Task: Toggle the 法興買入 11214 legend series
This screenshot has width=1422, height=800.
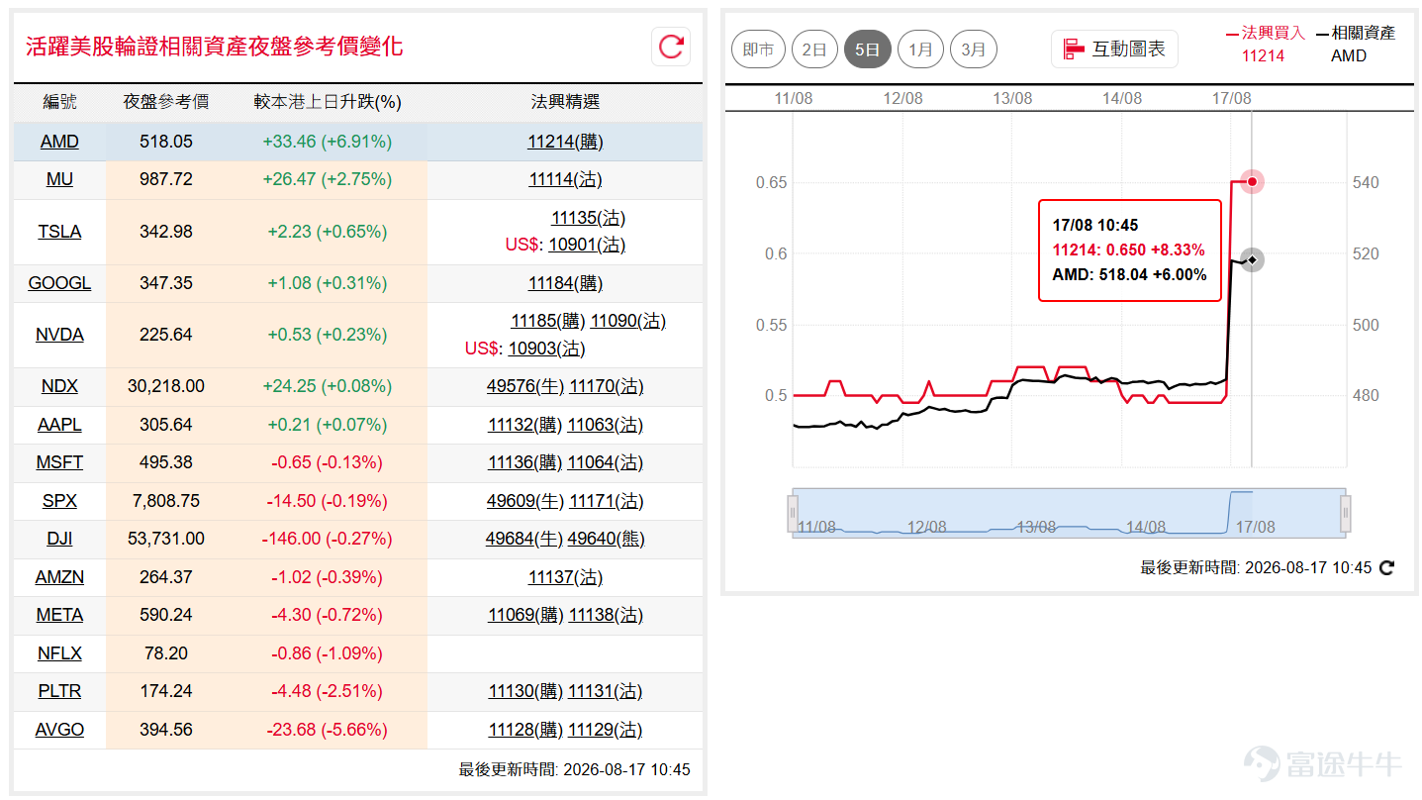Action: pos(1264,44)
